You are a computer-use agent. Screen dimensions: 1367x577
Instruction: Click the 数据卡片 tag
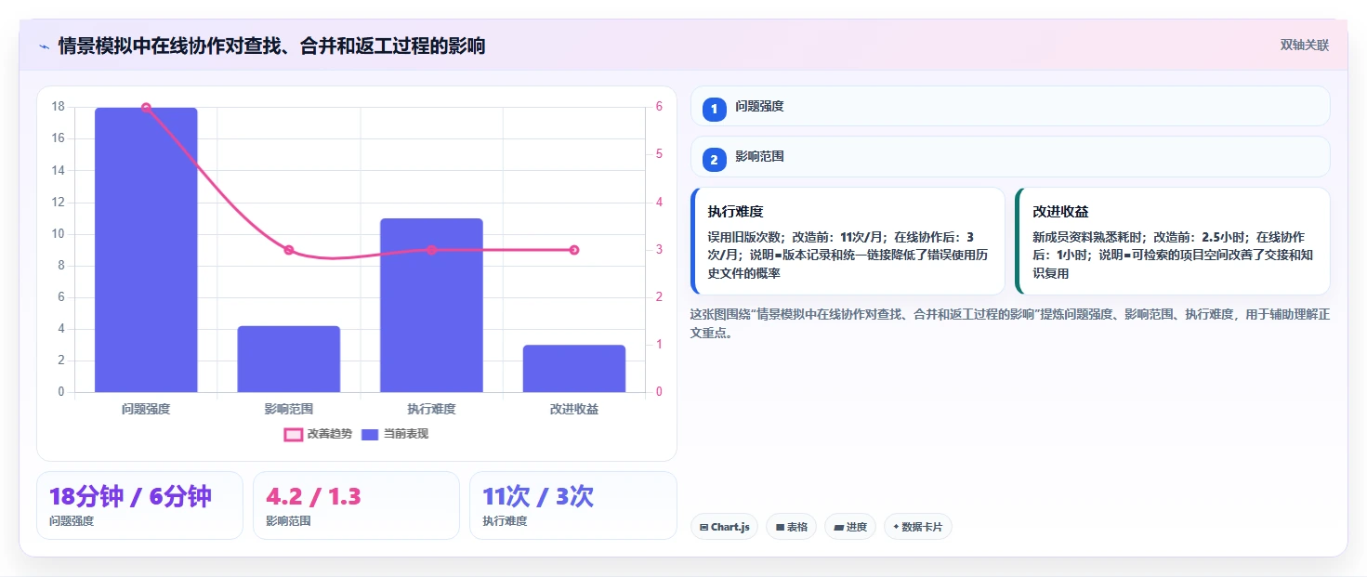918,527
